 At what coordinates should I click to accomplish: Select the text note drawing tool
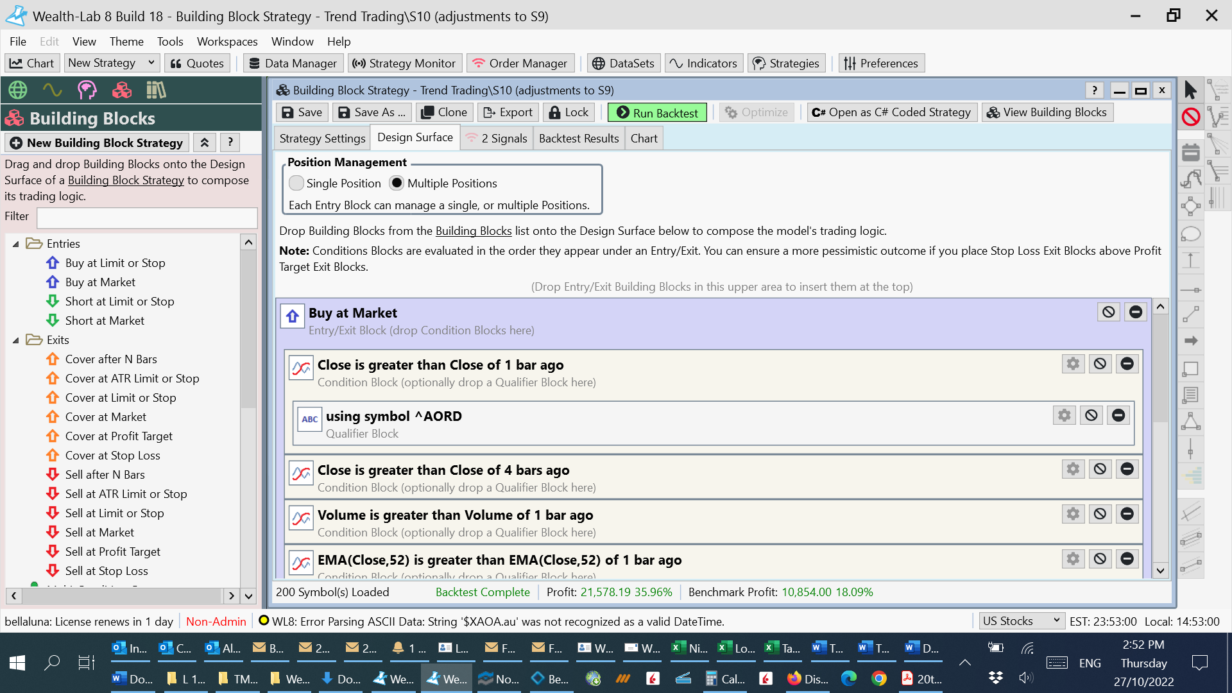point(1191,395)
